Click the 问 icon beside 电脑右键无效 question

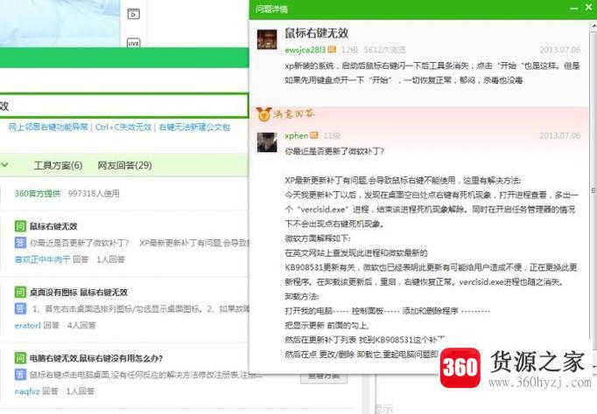(x=20, y=358)
